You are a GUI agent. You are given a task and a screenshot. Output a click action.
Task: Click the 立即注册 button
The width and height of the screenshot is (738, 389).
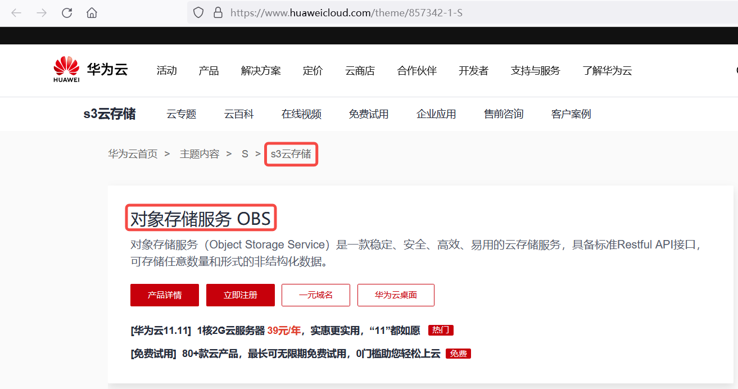point(240,295)
